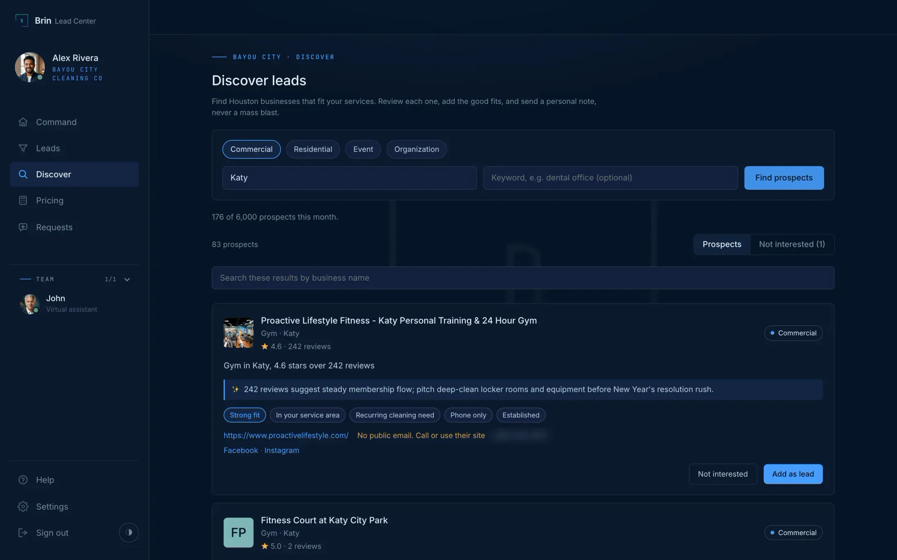
Task: Open Alex Rivera's profile avatar
Action: point(30,67)
